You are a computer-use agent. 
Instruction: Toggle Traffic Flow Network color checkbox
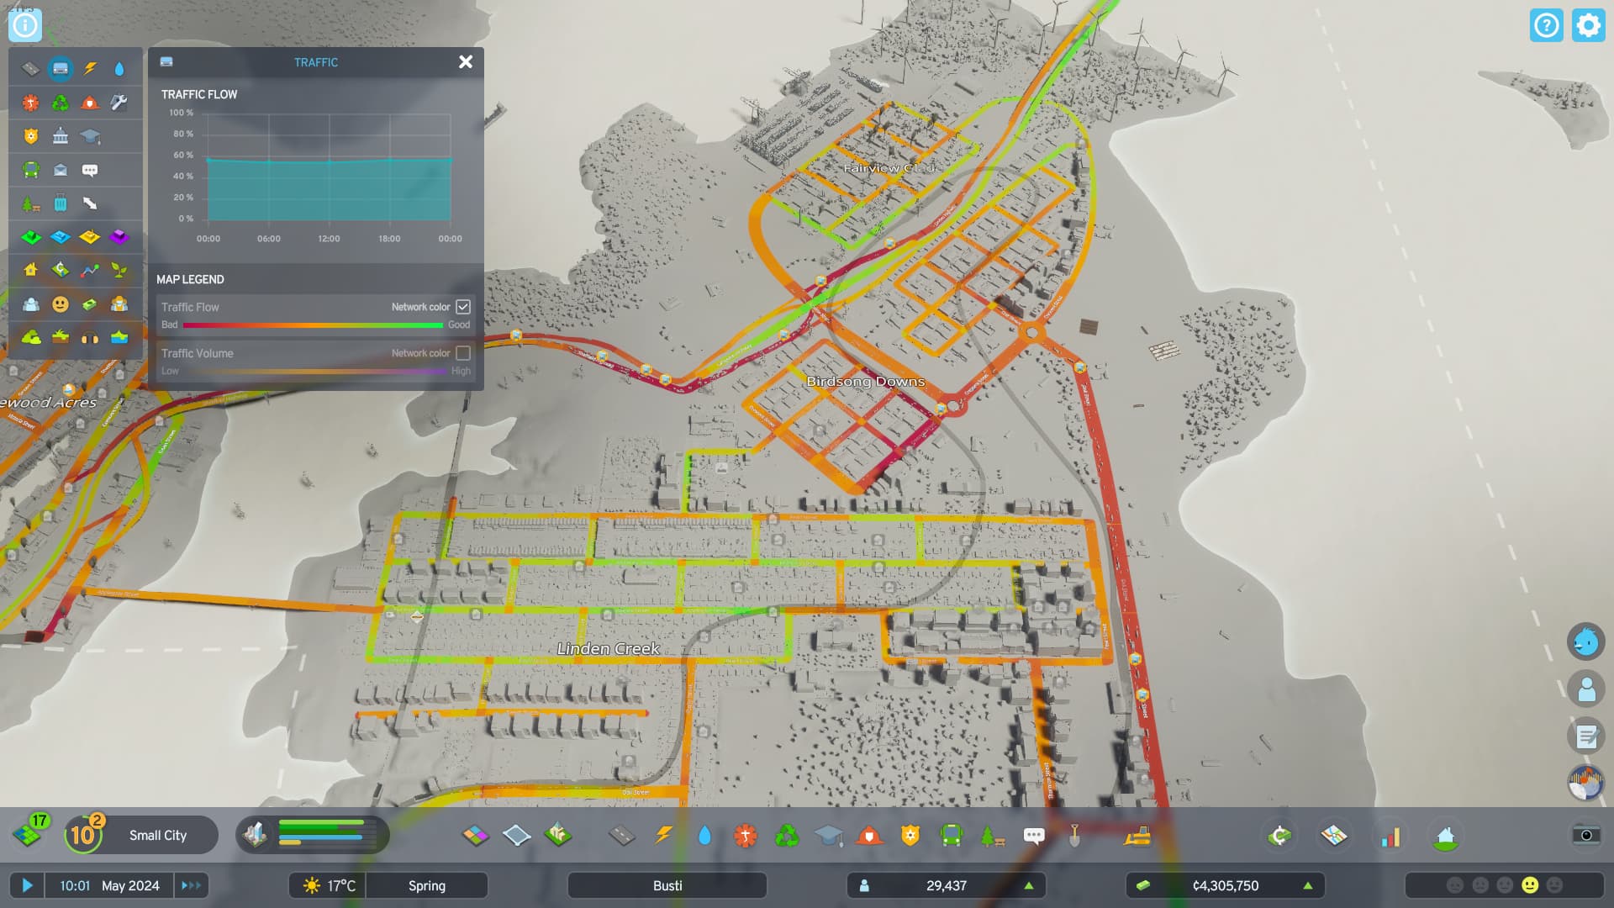point(463,307)
